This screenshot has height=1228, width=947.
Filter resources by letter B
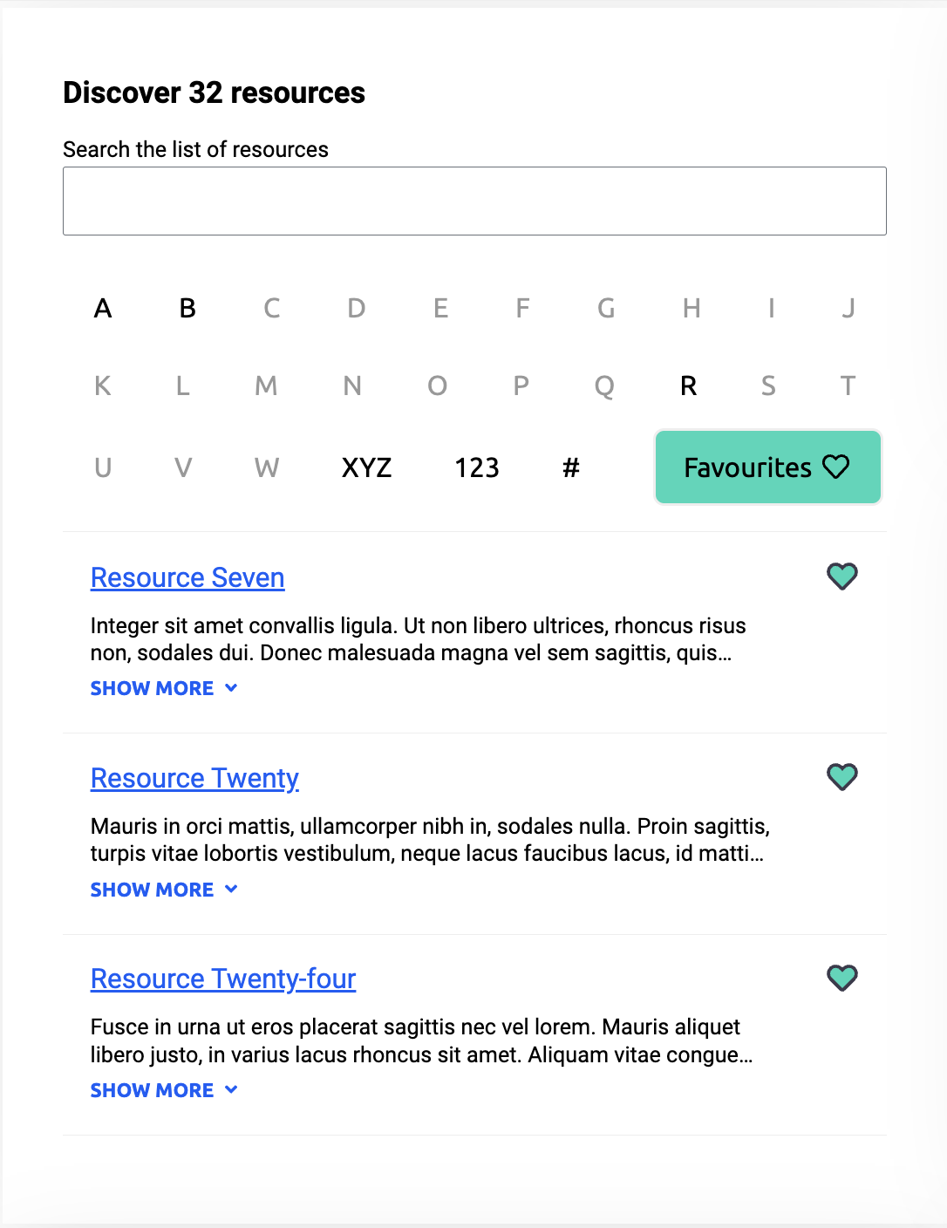click(x=187, y=308)
